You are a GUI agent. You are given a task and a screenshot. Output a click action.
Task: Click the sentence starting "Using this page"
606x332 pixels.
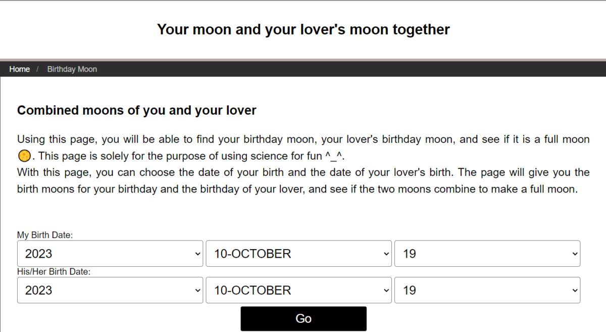202,139
